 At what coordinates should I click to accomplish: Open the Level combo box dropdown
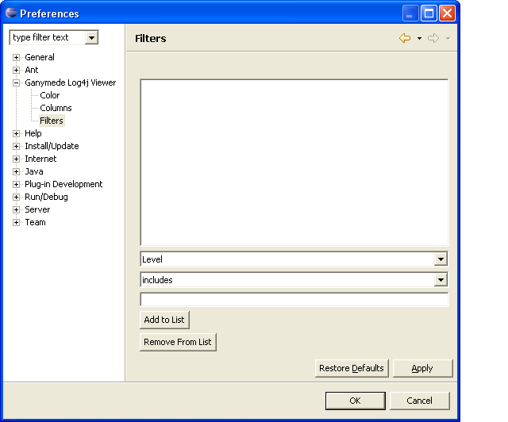[x=441, y=259]
